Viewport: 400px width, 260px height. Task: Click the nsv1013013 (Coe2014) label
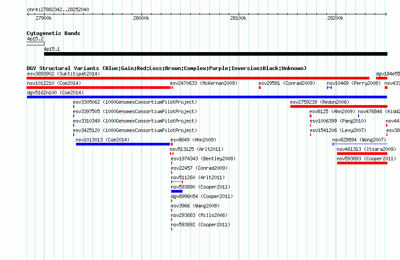tap(102, 140)
